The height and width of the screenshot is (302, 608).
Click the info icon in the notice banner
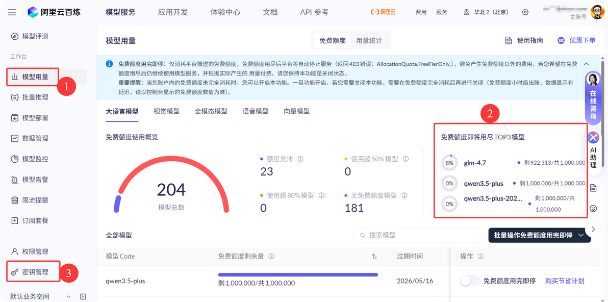[109, 64]
